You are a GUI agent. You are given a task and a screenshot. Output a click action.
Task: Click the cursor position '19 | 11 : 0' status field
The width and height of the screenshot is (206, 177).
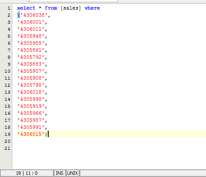coord(27,173)
